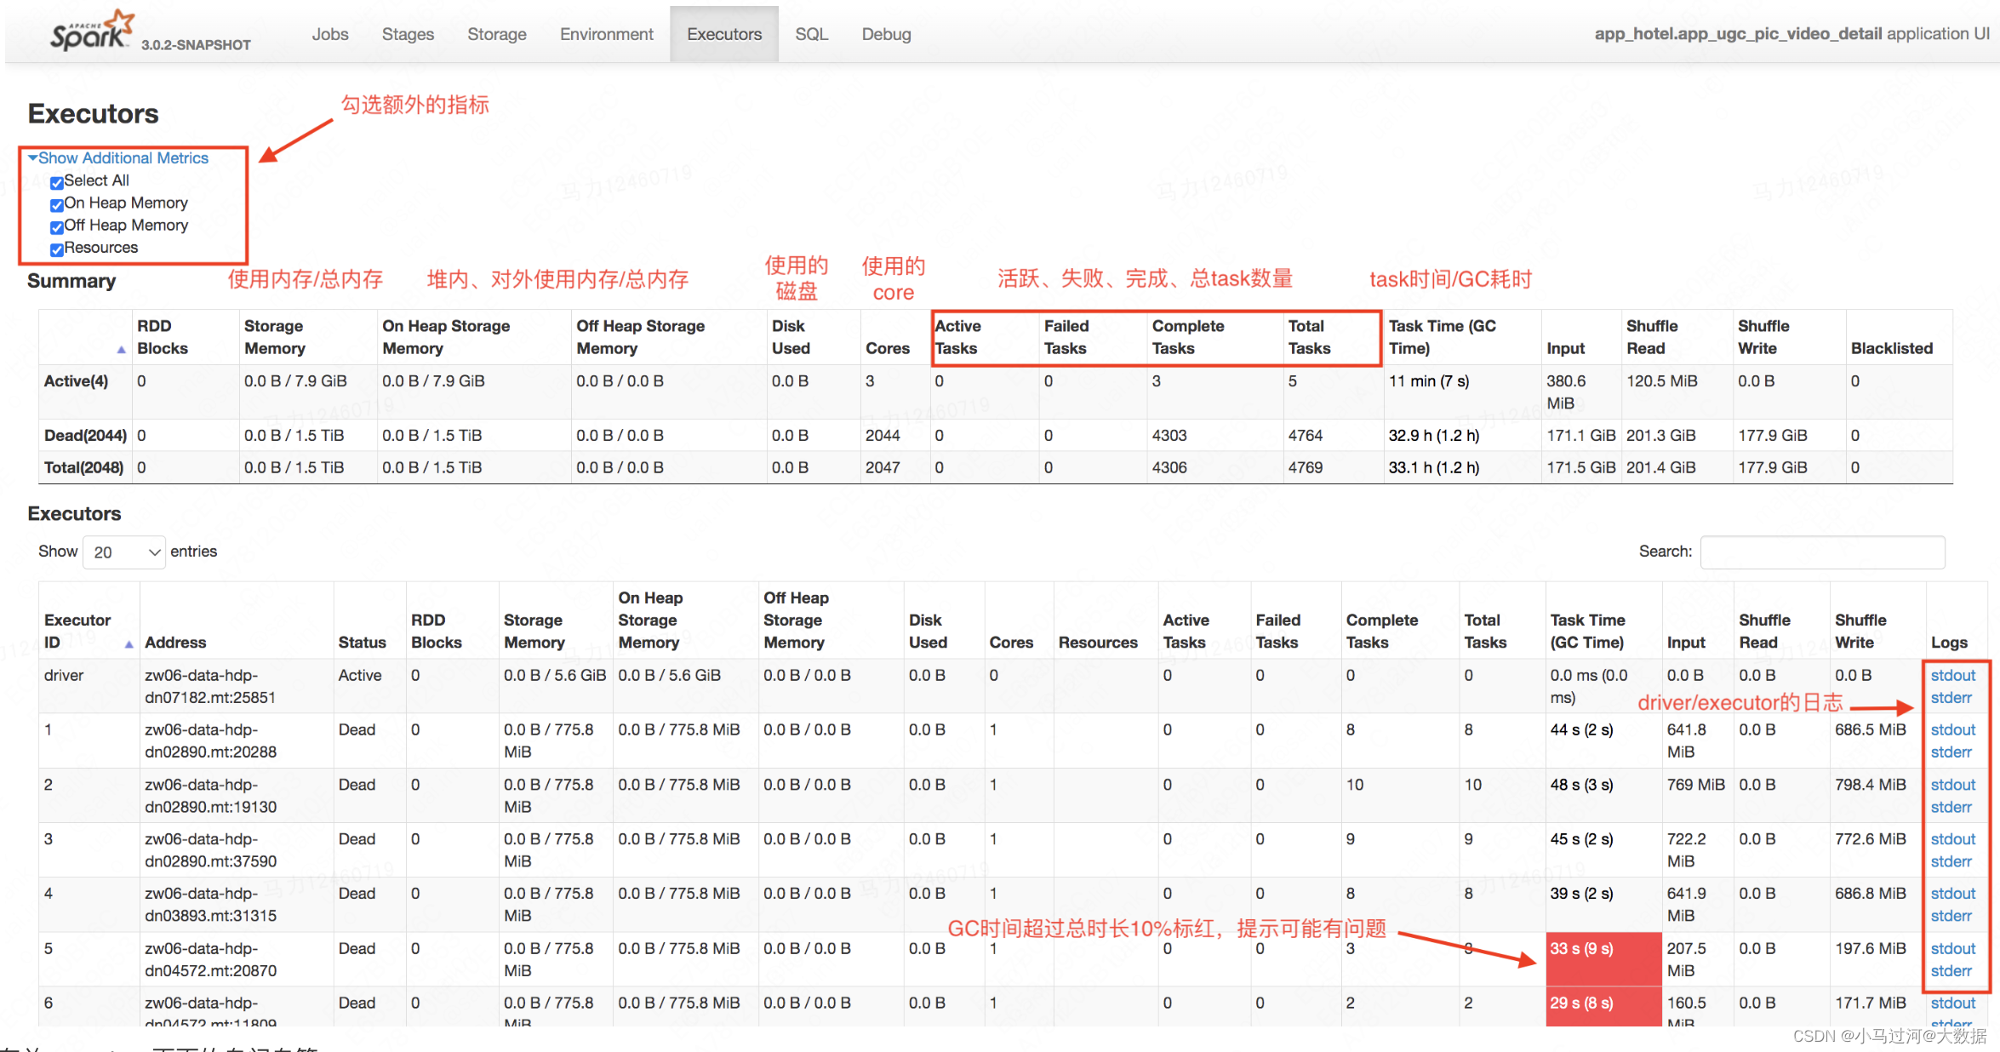Sort executors by Shuffle Write column

(x=1860, y=630)
